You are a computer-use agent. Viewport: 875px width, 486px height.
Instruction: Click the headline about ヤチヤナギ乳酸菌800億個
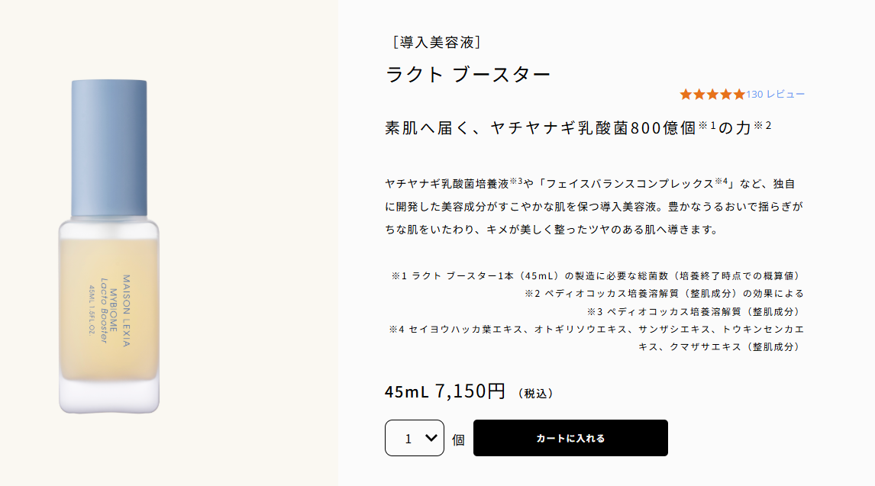pos(578,127)
